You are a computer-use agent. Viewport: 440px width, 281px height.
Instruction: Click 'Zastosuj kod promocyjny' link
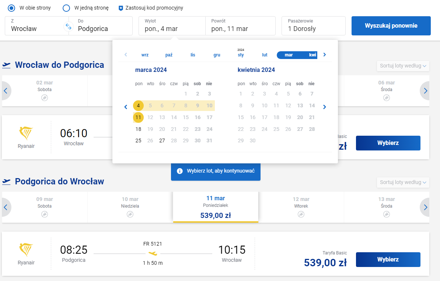pos(154,8)
